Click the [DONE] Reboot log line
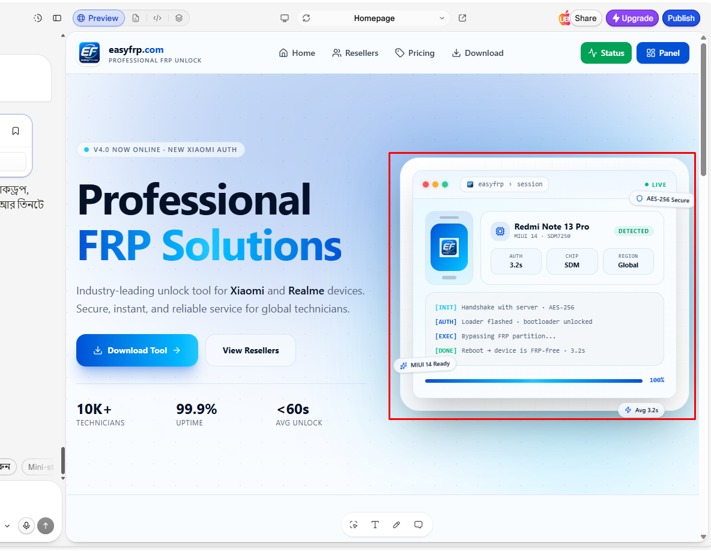Viewport: 711px width, 551px height. pyautogui.click(x=510, y=351)
